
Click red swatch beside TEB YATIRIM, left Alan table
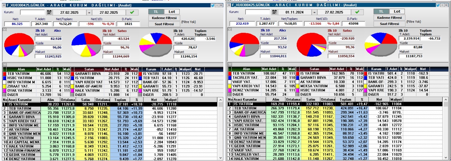pos(5,74)
